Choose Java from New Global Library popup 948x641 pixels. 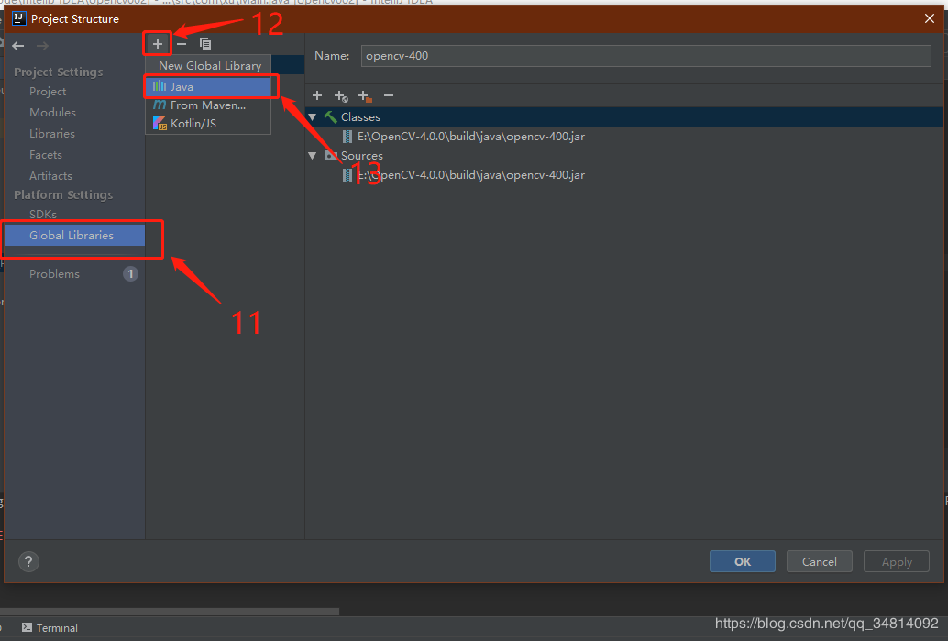pyautogui.click(x=209, y=86)
